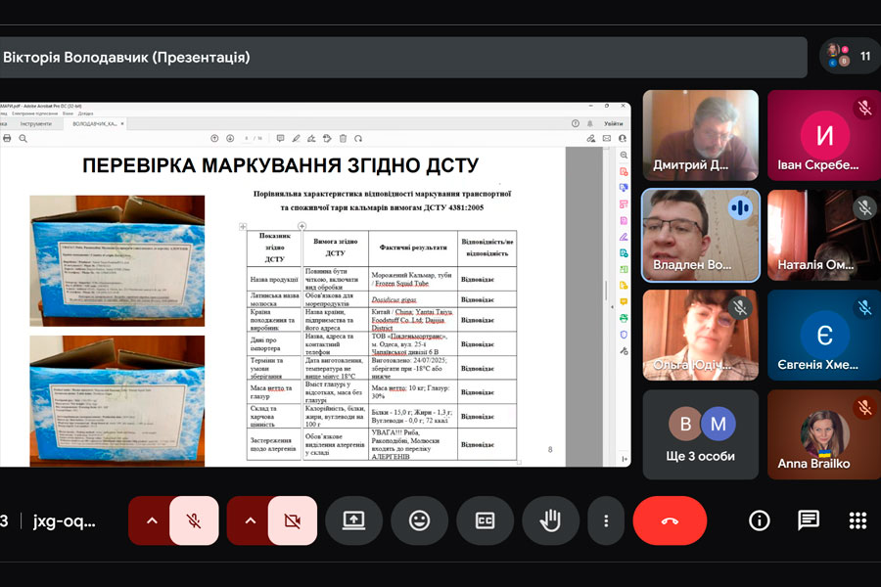Leave the call with red button
The height and width of the screenshot is (587, 881).
pos(670,520)
